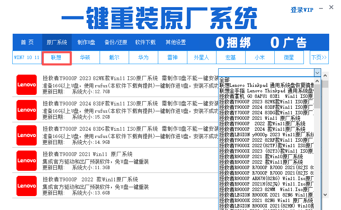Choose 拯救者Y9000X 2022(82TF)款 dropdown option
The width and height of the screenshot is (341, 210).
(266, 145)
